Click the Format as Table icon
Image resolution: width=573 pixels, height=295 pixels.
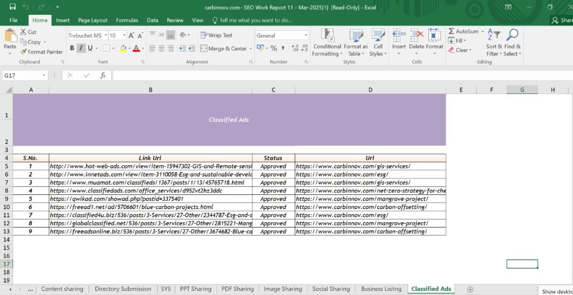[x=356, y=36]
